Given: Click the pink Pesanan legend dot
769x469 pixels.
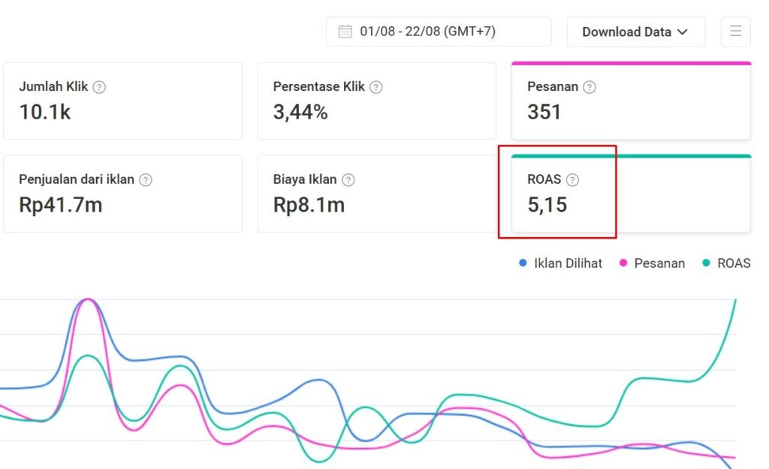Looking at the screenshot, I should click(x=623, y=263).
